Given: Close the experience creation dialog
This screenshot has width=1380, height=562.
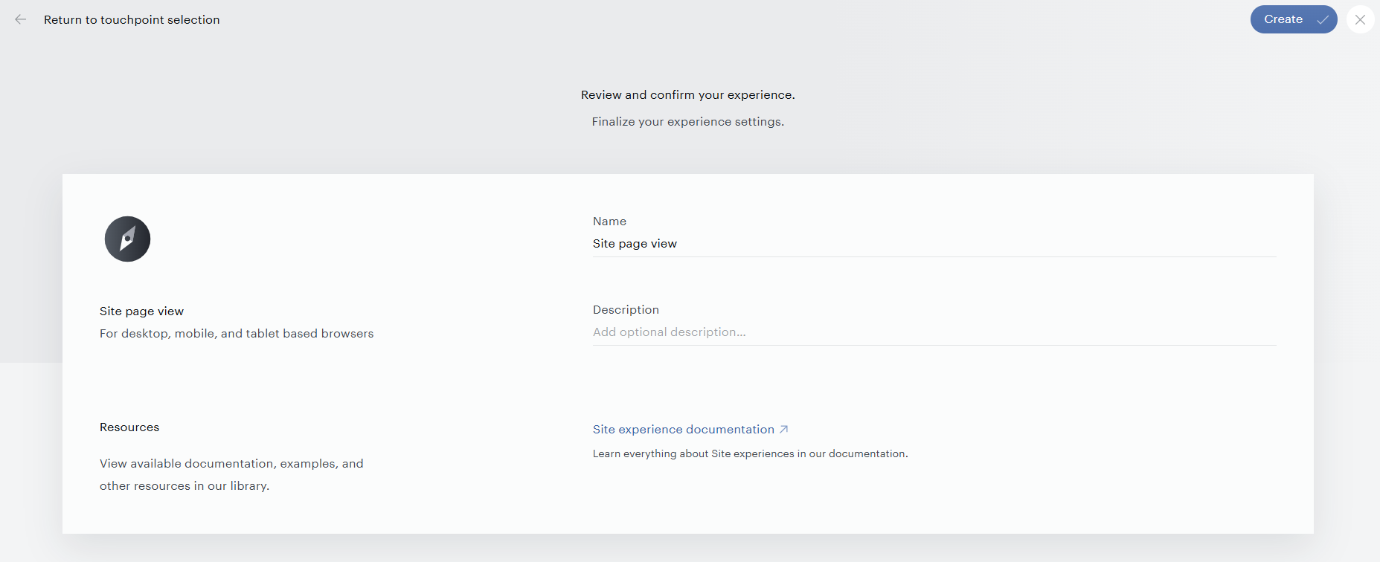Looking at the screenshot, I should (1360, 20).
